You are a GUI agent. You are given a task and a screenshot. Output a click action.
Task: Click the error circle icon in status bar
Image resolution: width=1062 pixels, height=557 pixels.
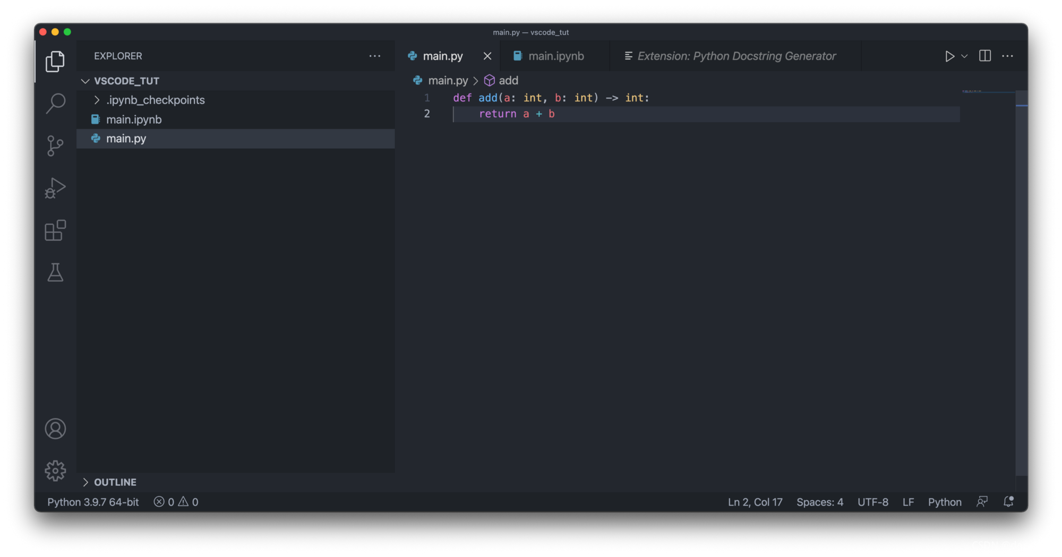[x=159, y=502]
